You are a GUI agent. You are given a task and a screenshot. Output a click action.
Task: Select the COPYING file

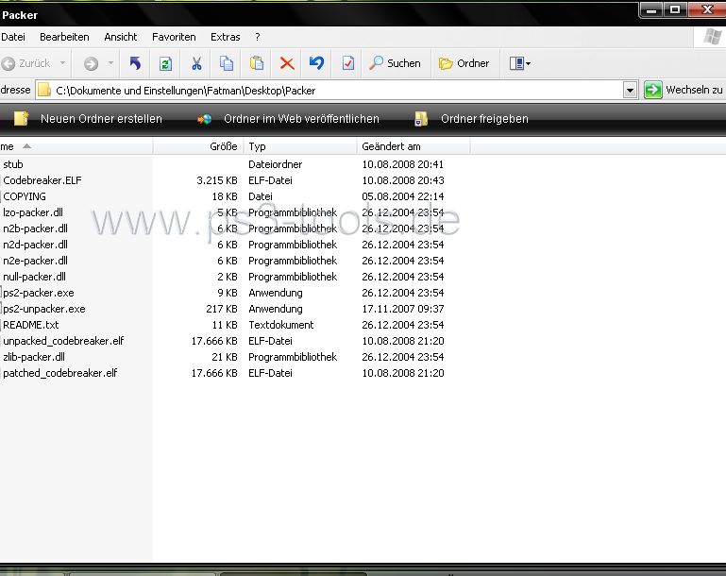[x=25, y=196]
